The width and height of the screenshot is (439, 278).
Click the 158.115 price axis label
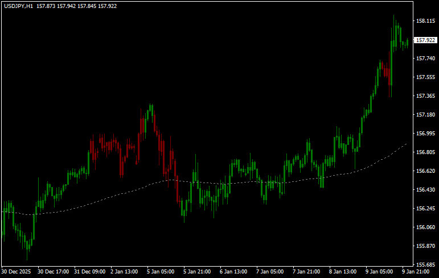(425, 21)
